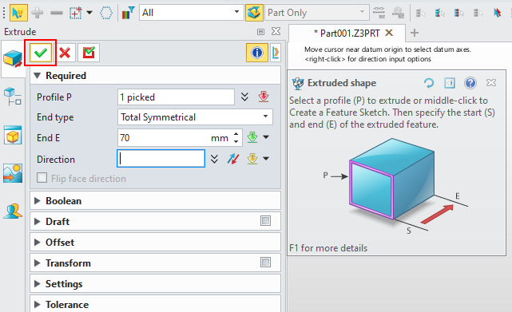This screenshot has height=312, width=512.
Task: Expand Profile P double chevron options
Action: (x=244, y=97)
